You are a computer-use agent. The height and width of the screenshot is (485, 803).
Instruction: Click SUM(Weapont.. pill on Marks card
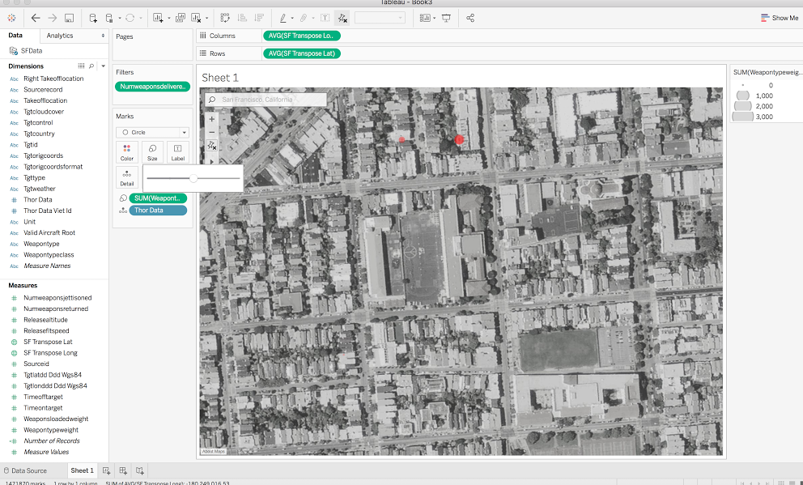158,198
